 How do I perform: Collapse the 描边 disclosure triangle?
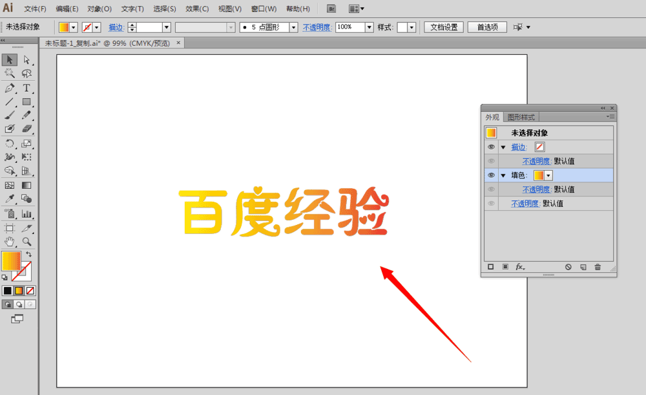point(503,147)
